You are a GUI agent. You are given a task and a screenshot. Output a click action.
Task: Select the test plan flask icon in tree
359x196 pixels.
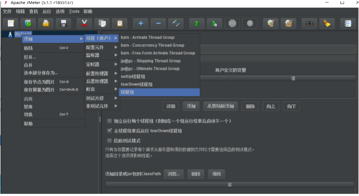10,34
